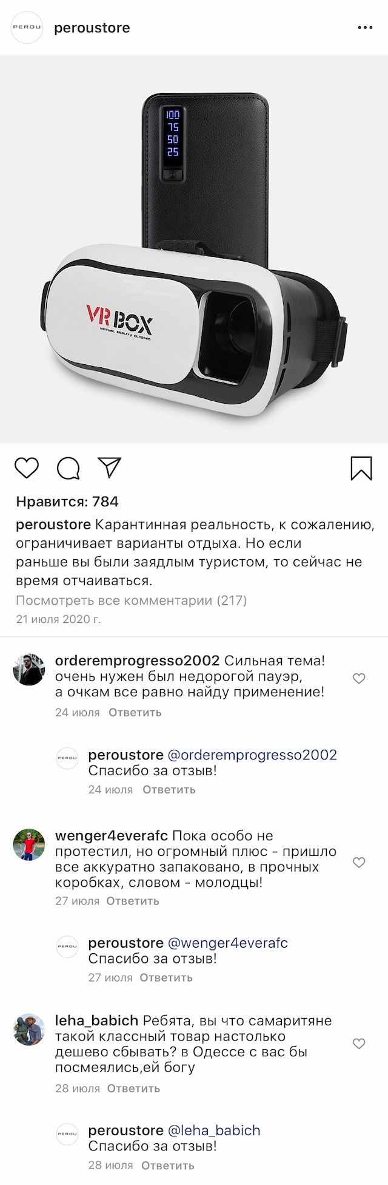The width and height of the screenshot is (388, 1185).
Task: Like the post with the heart icon
Action: (27, 468)
